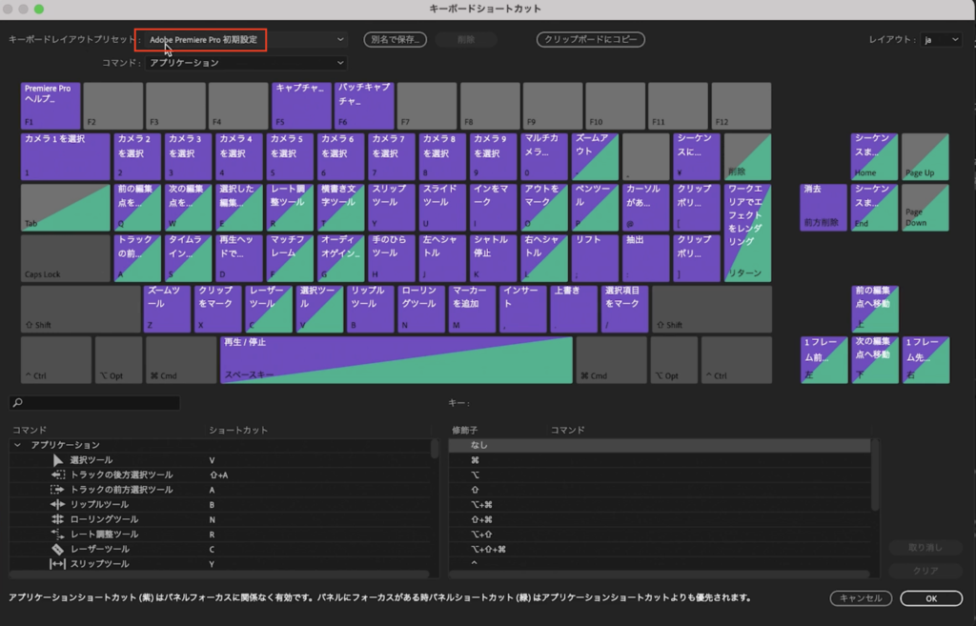Select the B key labeled リップルツール
Image resolution: width=976 pixels, height=626 pixels.
pos(371,309)
